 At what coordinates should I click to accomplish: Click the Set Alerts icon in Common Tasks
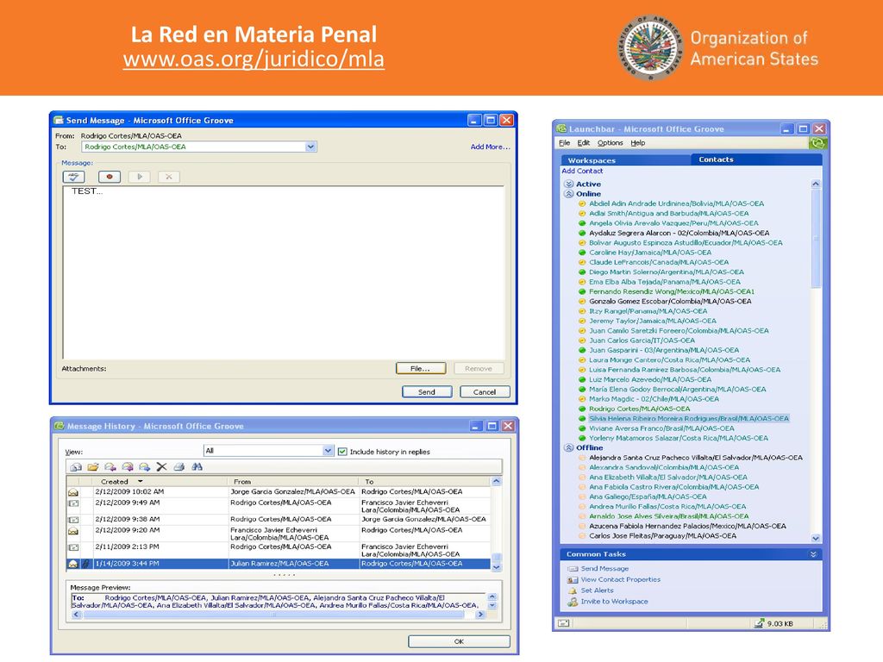coord(573,590)
